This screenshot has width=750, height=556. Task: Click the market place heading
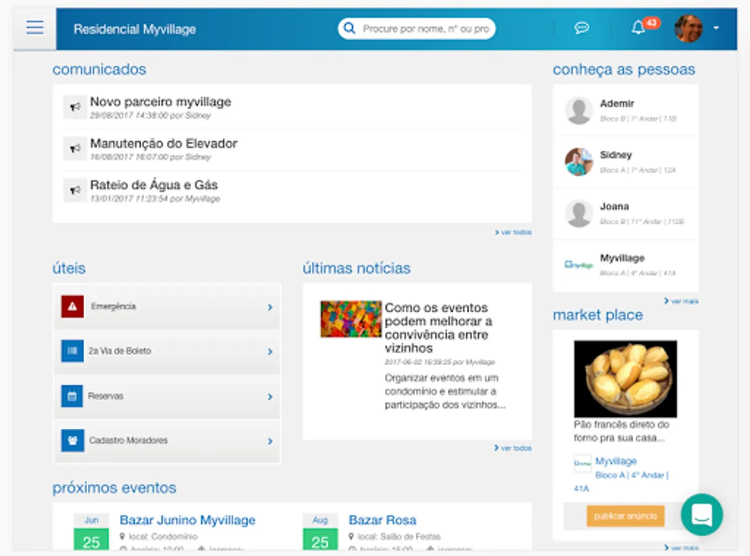[598, 315]
